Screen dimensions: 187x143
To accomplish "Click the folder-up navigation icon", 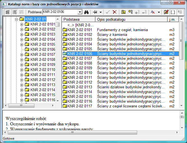I will 123,12.
